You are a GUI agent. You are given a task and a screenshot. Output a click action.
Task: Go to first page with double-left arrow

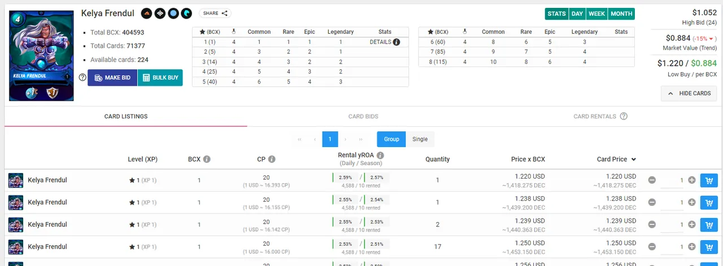click(299, 139)
